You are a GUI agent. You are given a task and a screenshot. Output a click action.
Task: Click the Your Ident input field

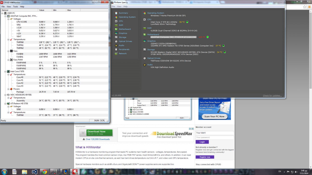tap(215, 133)
